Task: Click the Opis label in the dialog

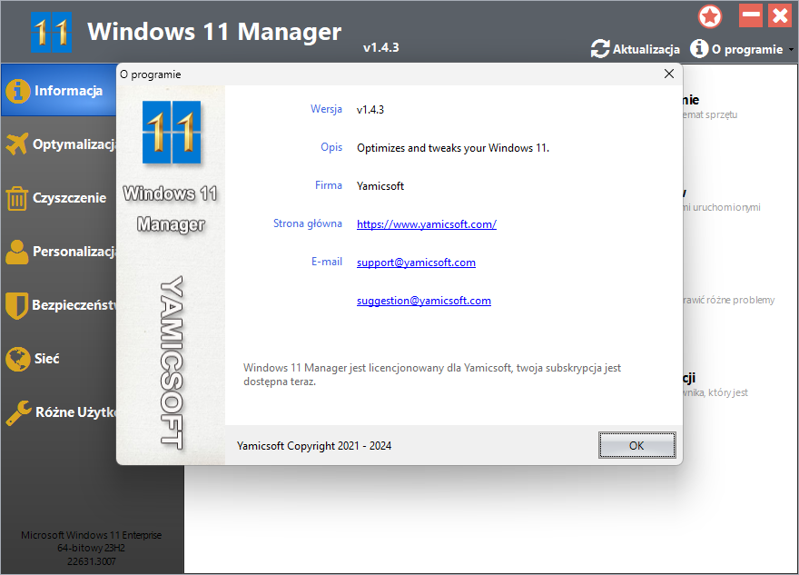Action: 331,147
